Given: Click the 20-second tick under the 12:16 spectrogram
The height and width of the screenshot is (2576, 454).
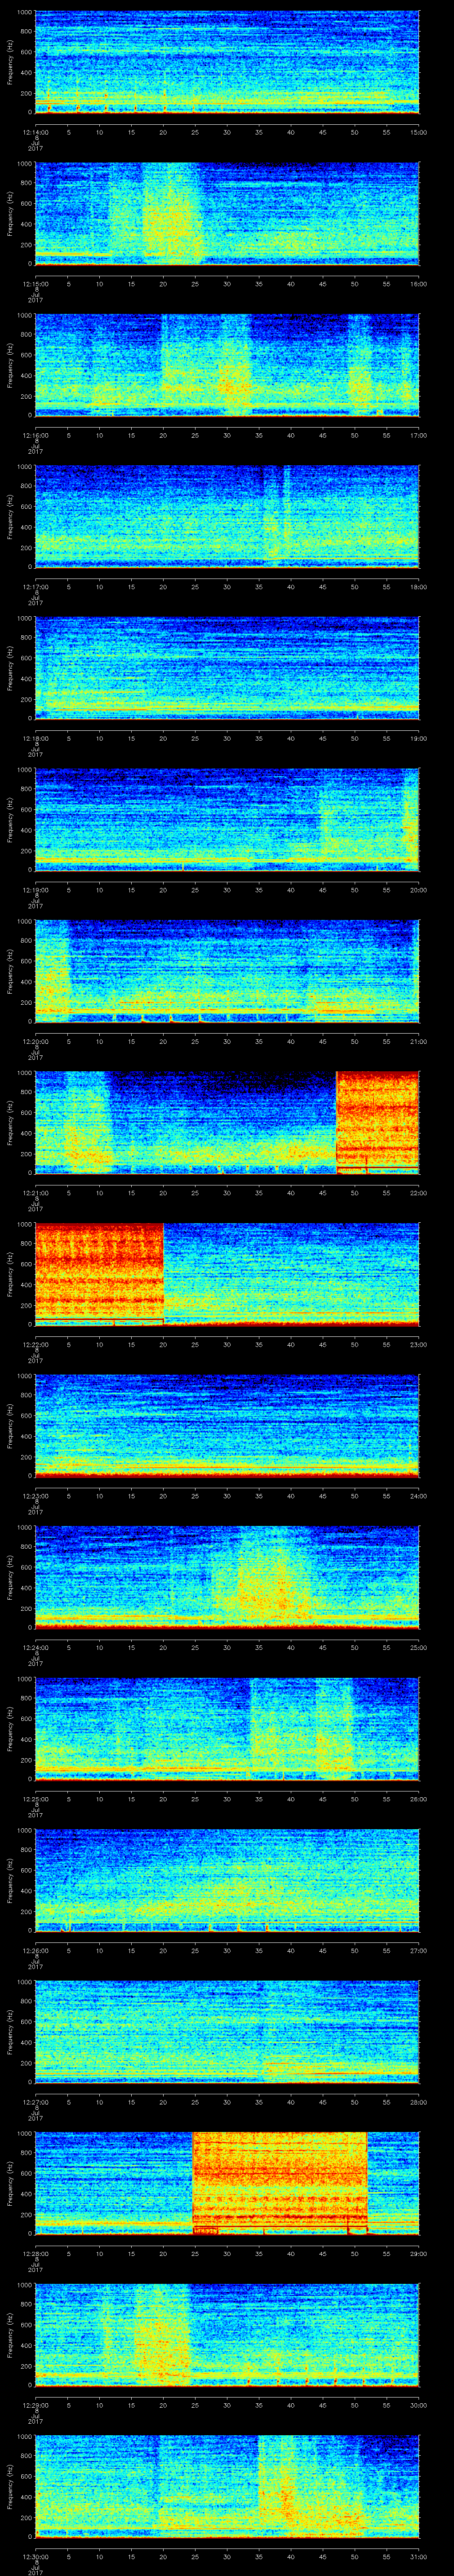Looking at the screenshot, I should tap(163, 435).
